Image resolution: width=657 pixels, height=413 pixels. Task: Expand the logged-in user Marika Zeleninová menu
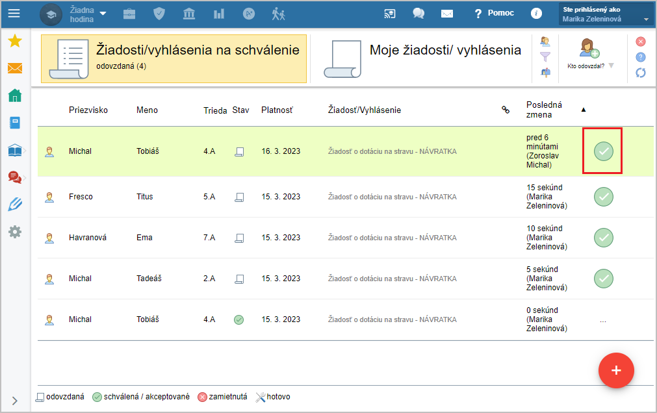pos(606,14)
